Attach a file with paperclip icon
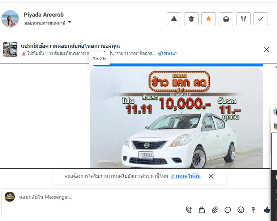Viewport: 277px width, 221px height. 215,210
